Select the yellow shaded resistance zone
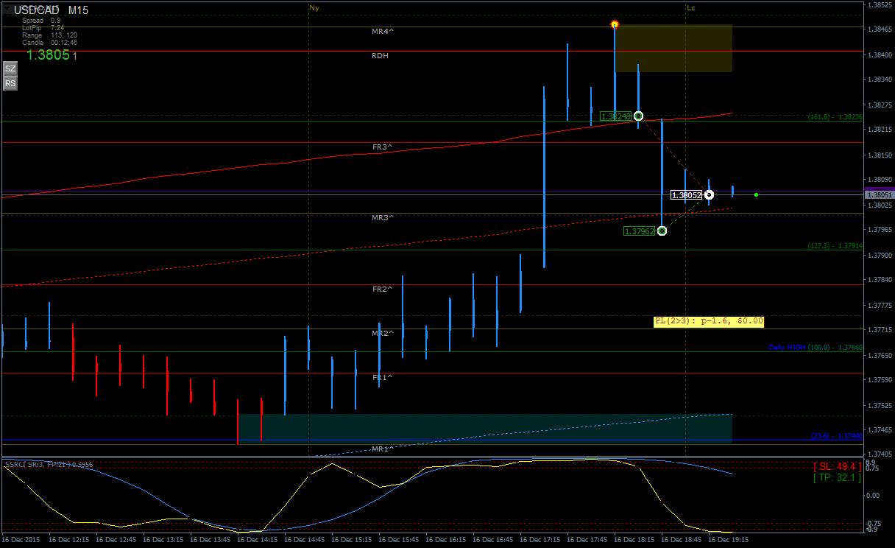 [673, 48]
